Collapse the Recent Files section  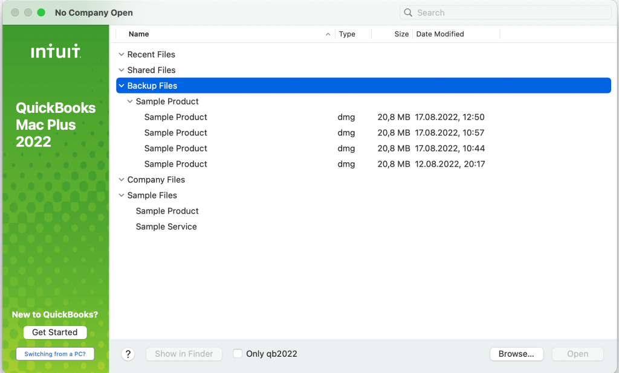tap(120, 54)
